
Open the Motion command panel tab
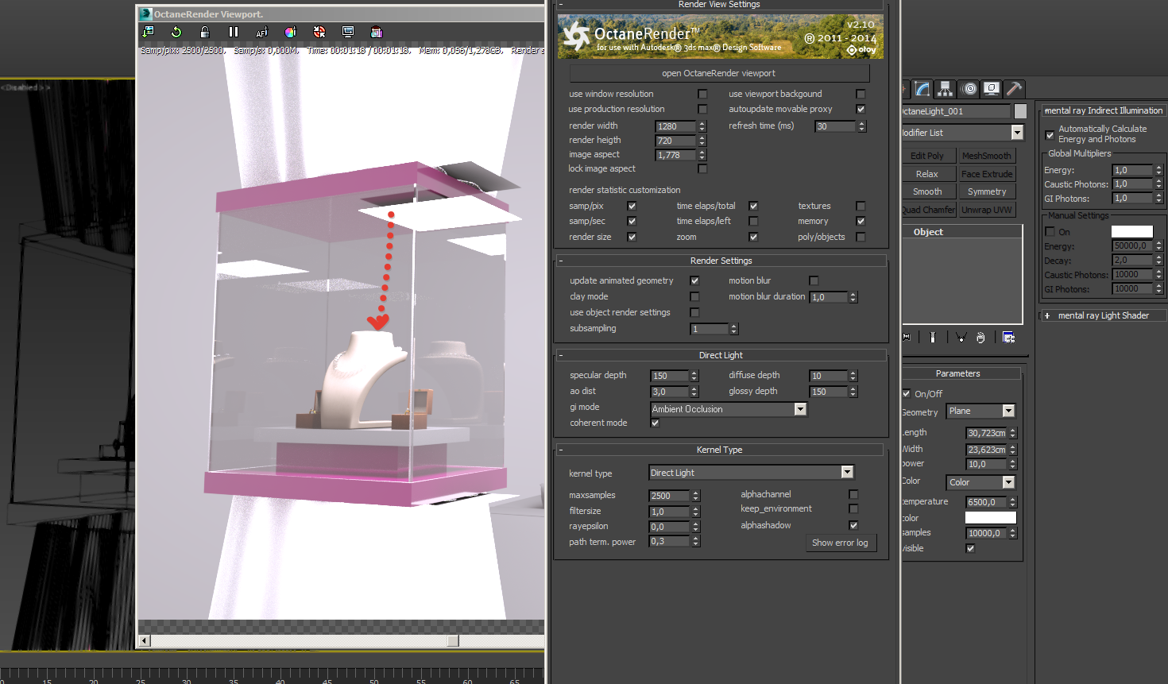pyautogui.click(x=969, y=89)
